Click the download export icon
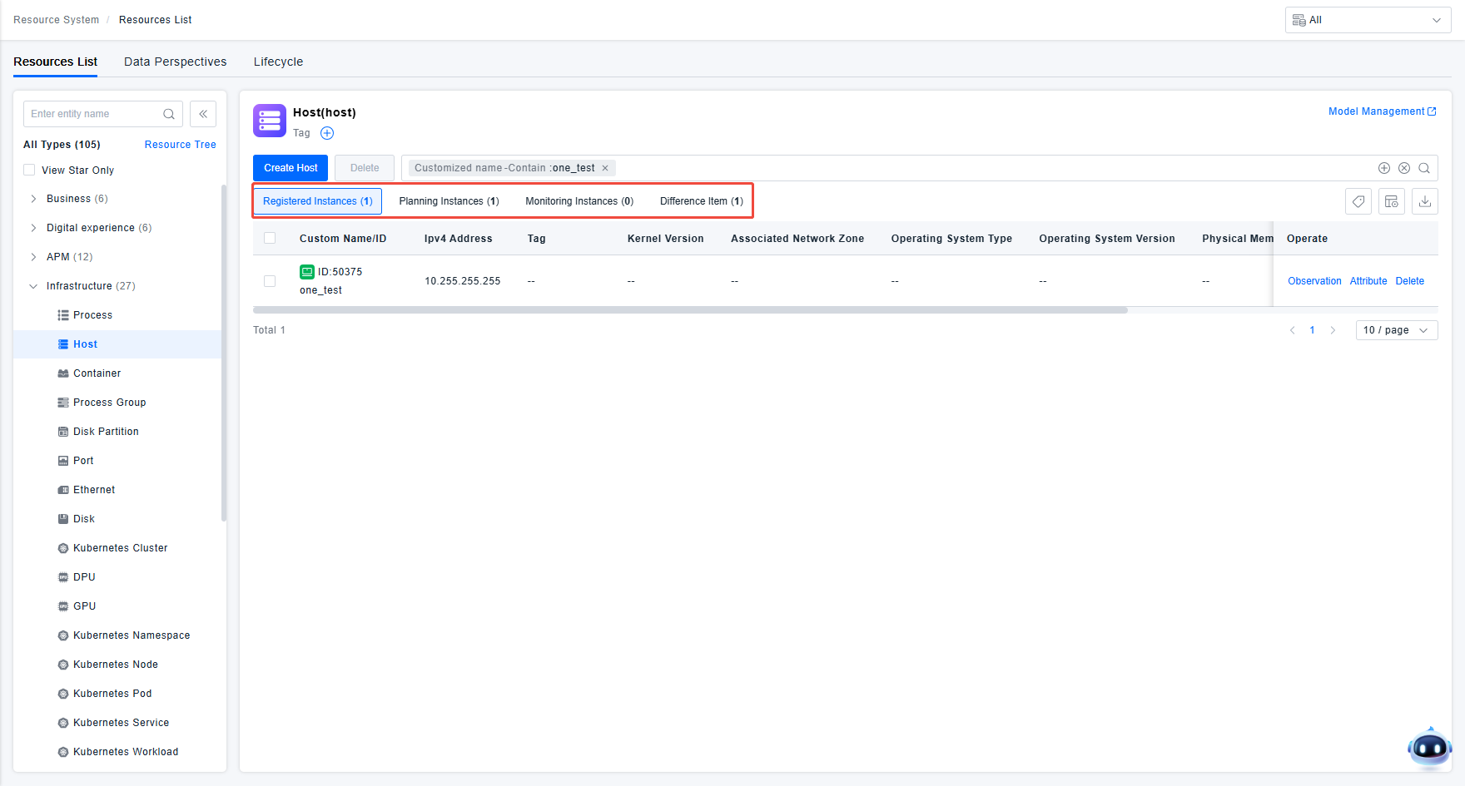 coord(1424,201)
